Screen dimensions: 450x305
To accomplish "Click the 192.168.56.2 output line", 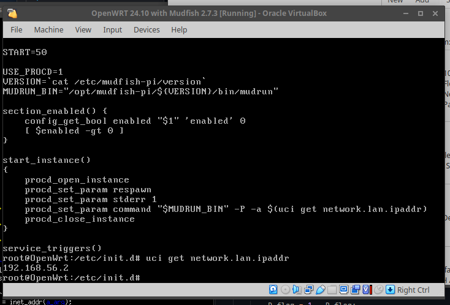I will (36, 268).
